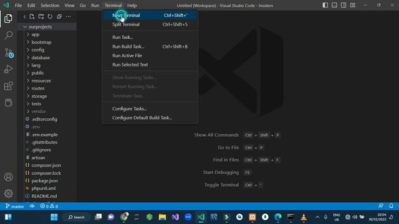Toggle primary side bar layout icon
The image size is (399, 224).
click(x=325, y=6)
